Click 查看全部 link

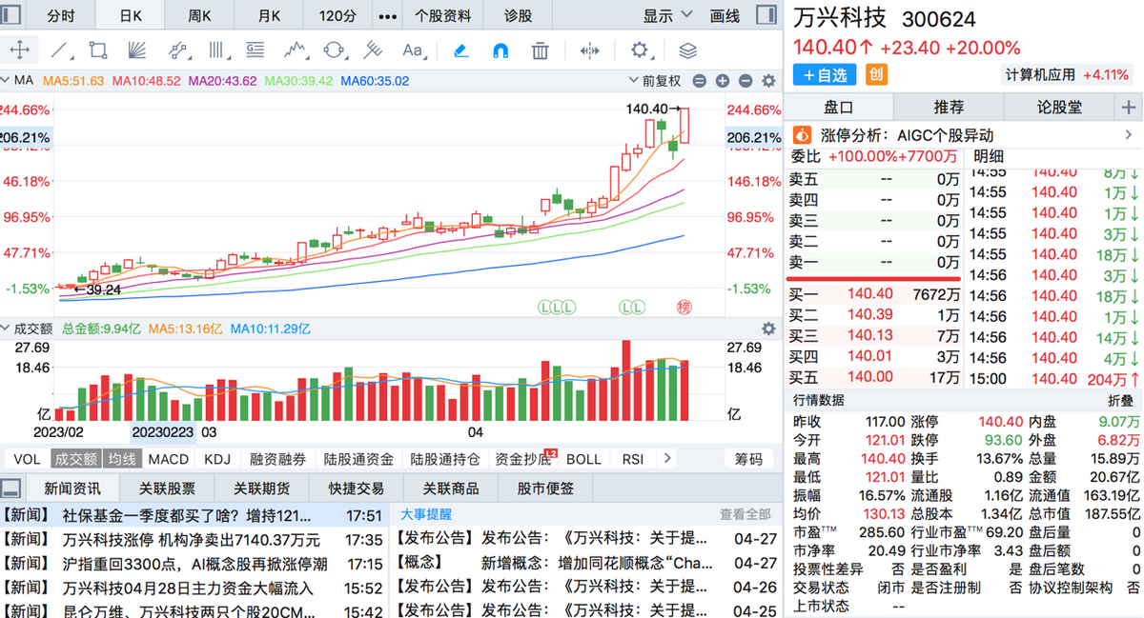tap(745, 514)
